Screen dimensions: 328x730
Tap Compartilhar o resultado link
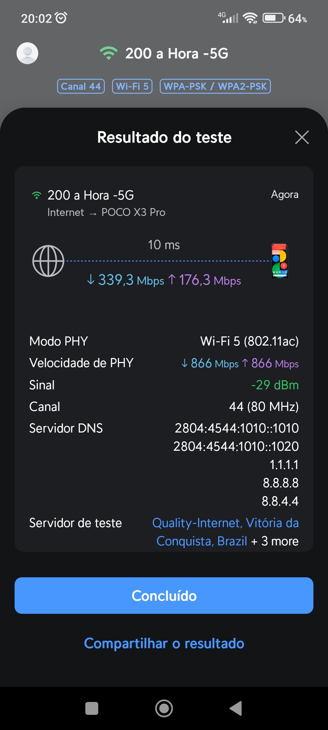[164, 643]
